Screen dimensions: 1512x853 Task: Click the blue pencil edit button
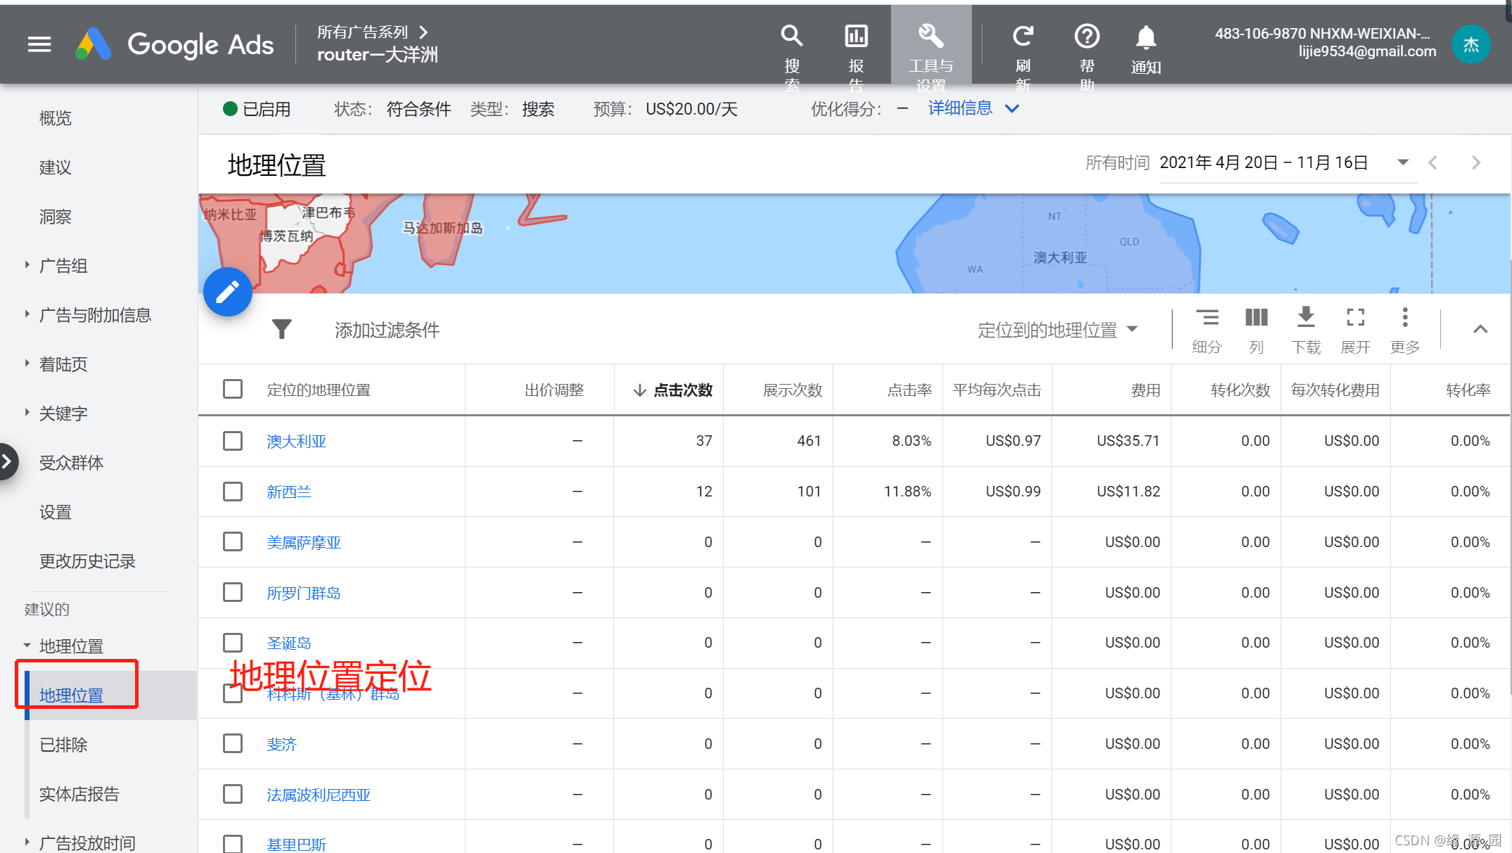[x=228, y=292]
